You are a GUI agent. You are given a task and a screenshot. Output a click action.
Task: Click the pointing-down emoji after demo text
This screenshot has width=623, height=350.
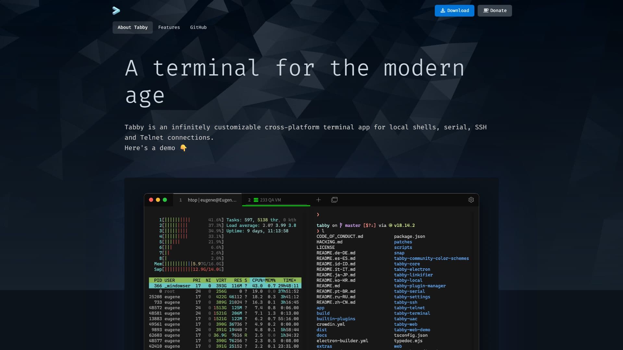183,148
